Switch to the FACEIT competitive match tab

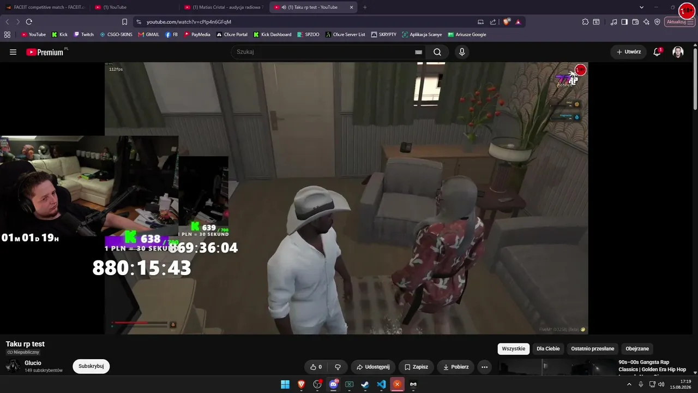tap(45, 7)
